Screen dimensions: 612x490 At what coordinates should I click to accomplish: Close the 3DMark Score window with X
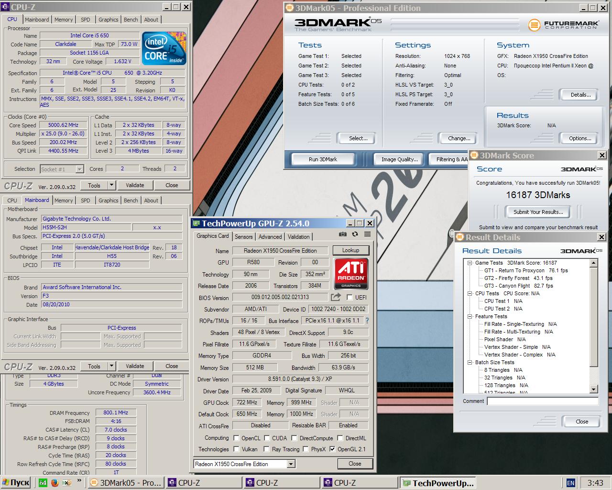[602, 155]
